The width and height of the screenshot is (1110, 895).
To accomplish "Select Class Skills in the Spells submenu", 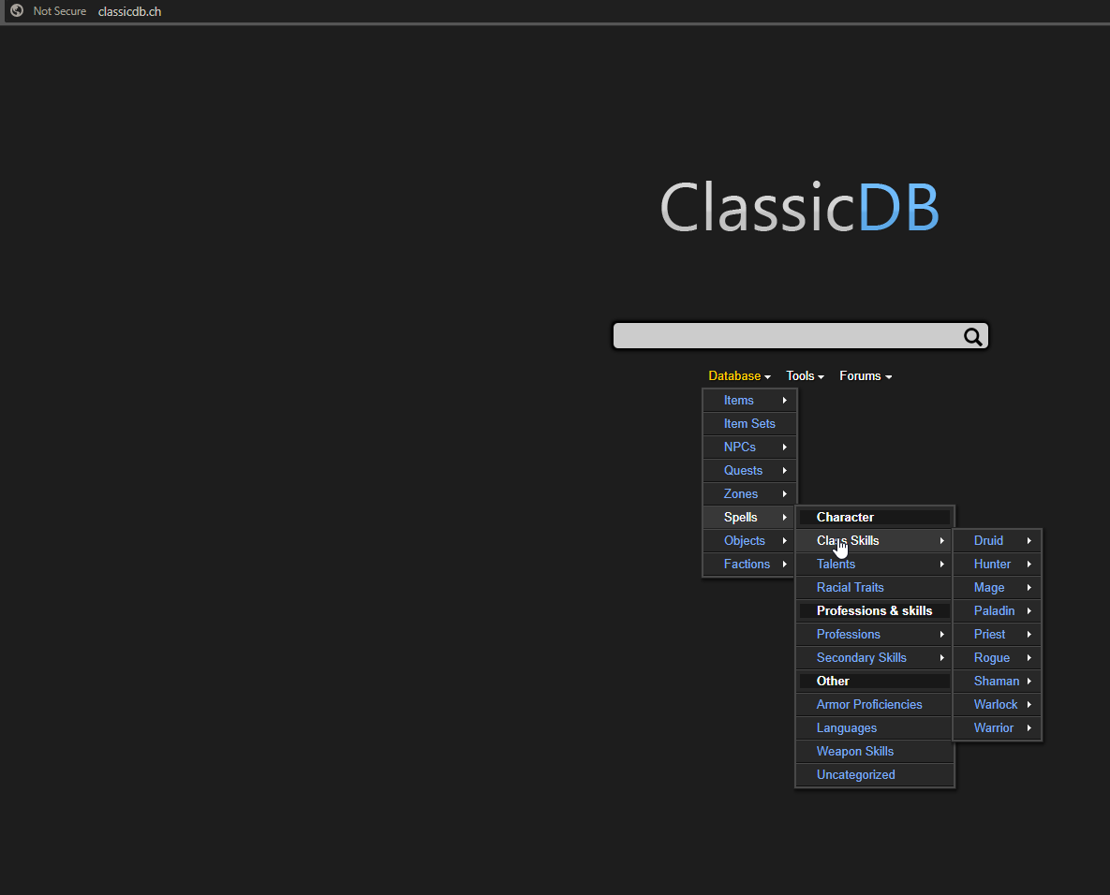I will (x=875, y=540).
